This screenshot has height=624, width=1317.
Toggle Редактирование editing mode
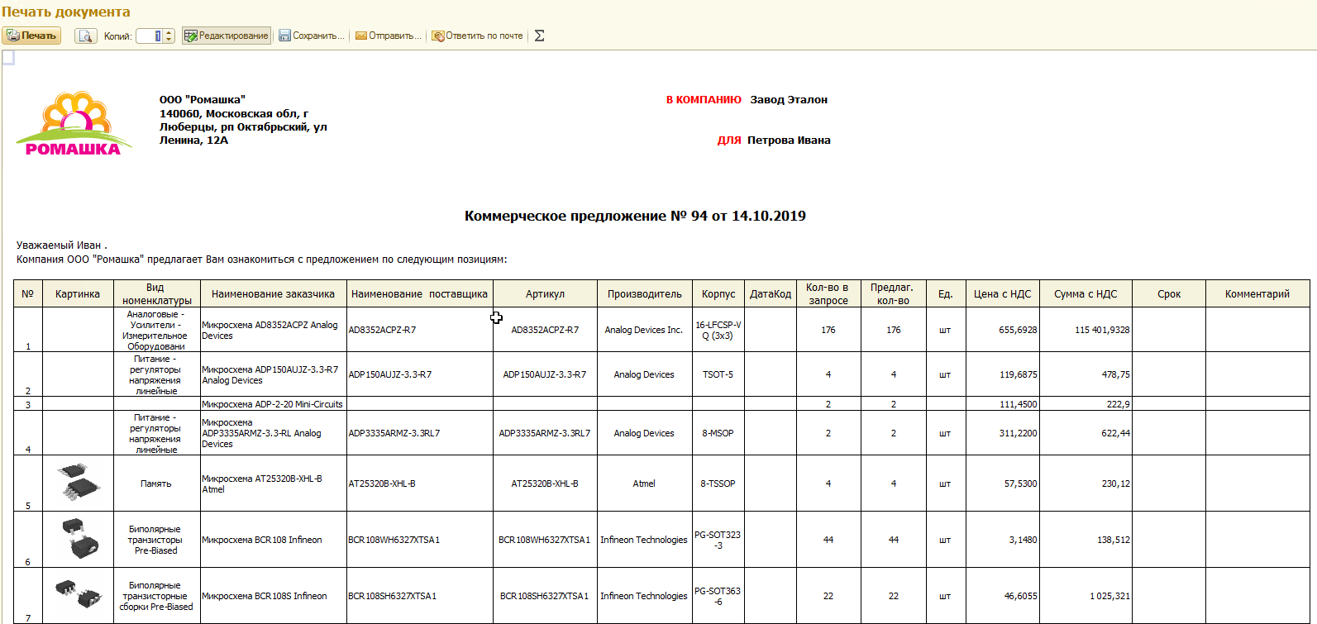[227, 36]
